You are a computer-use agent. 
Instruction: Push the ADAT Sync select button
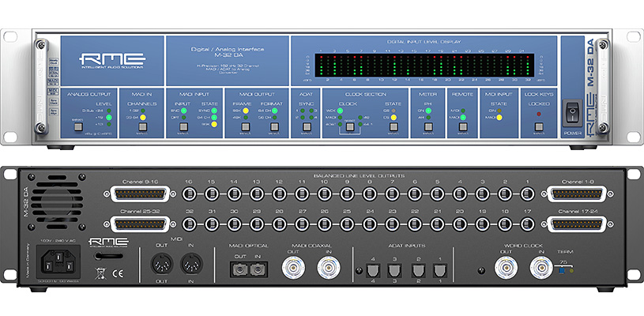[x=306, y=126]
